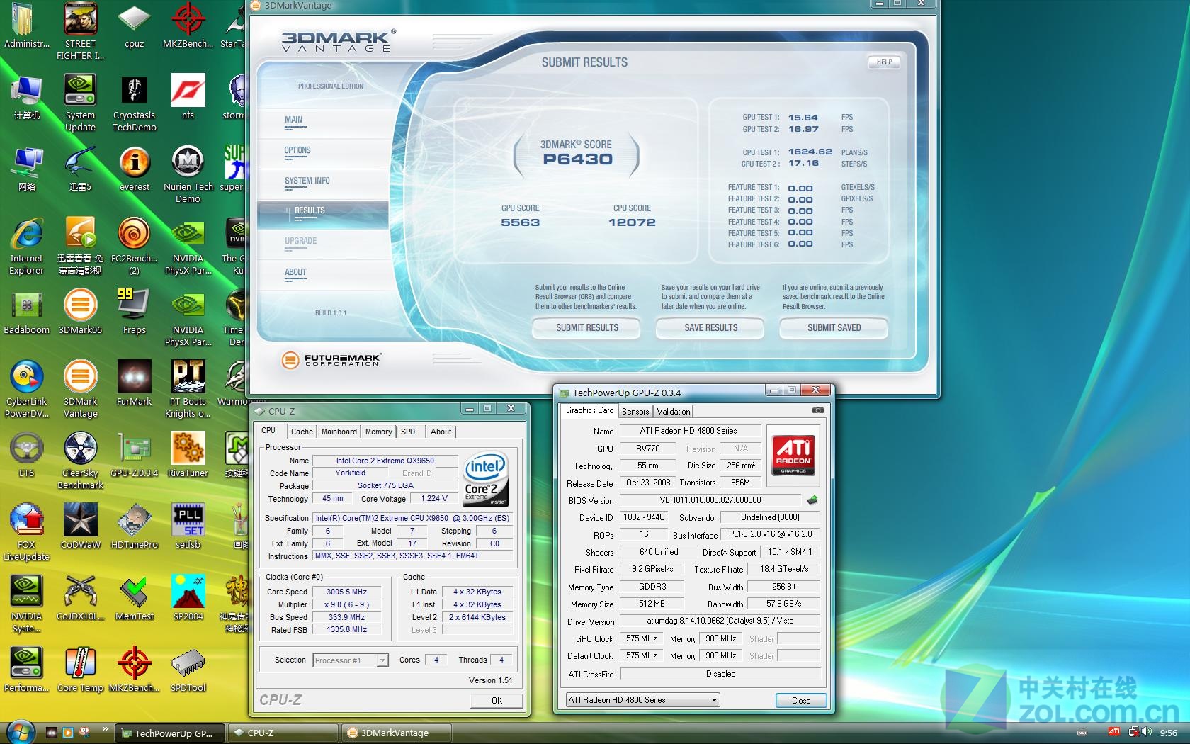This screenshot has height=744, width=1190.
Task: Switch to the Sensors tab in GPU-Z
Action: (635, 412)
